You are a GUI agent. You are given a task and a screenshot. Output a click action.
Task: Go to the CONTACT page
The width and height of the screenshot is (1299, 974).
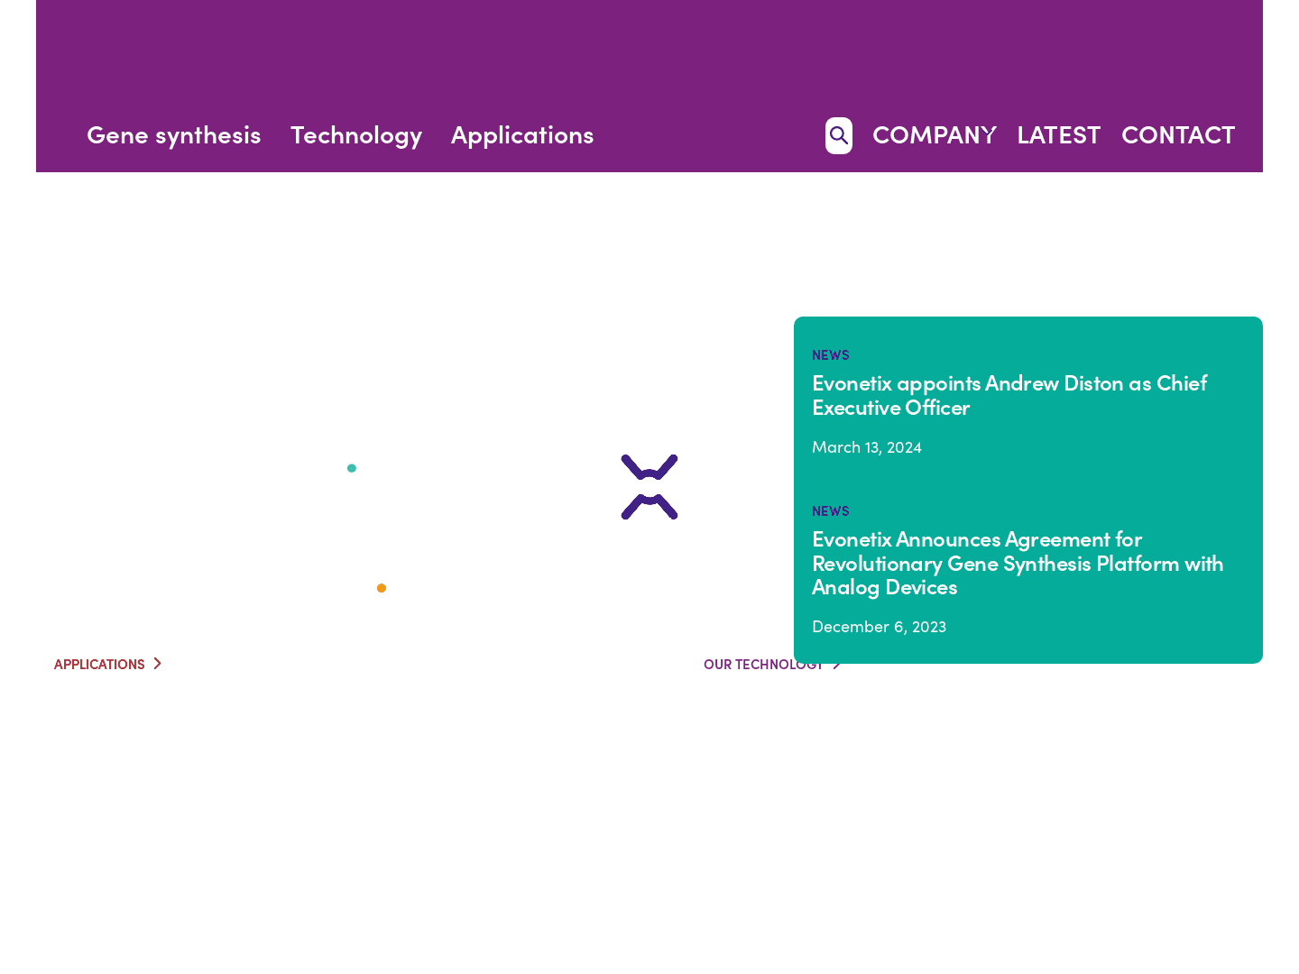point(1178,134)
